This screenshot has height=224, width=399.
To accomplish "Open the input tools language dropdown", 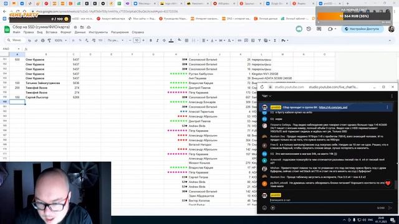I will click(285, 40).
